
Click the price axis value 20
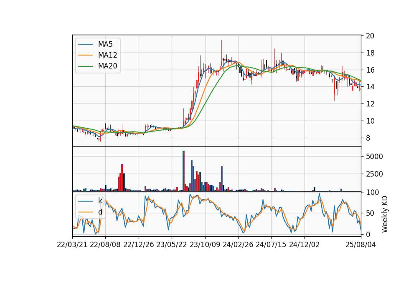[370, 36]
